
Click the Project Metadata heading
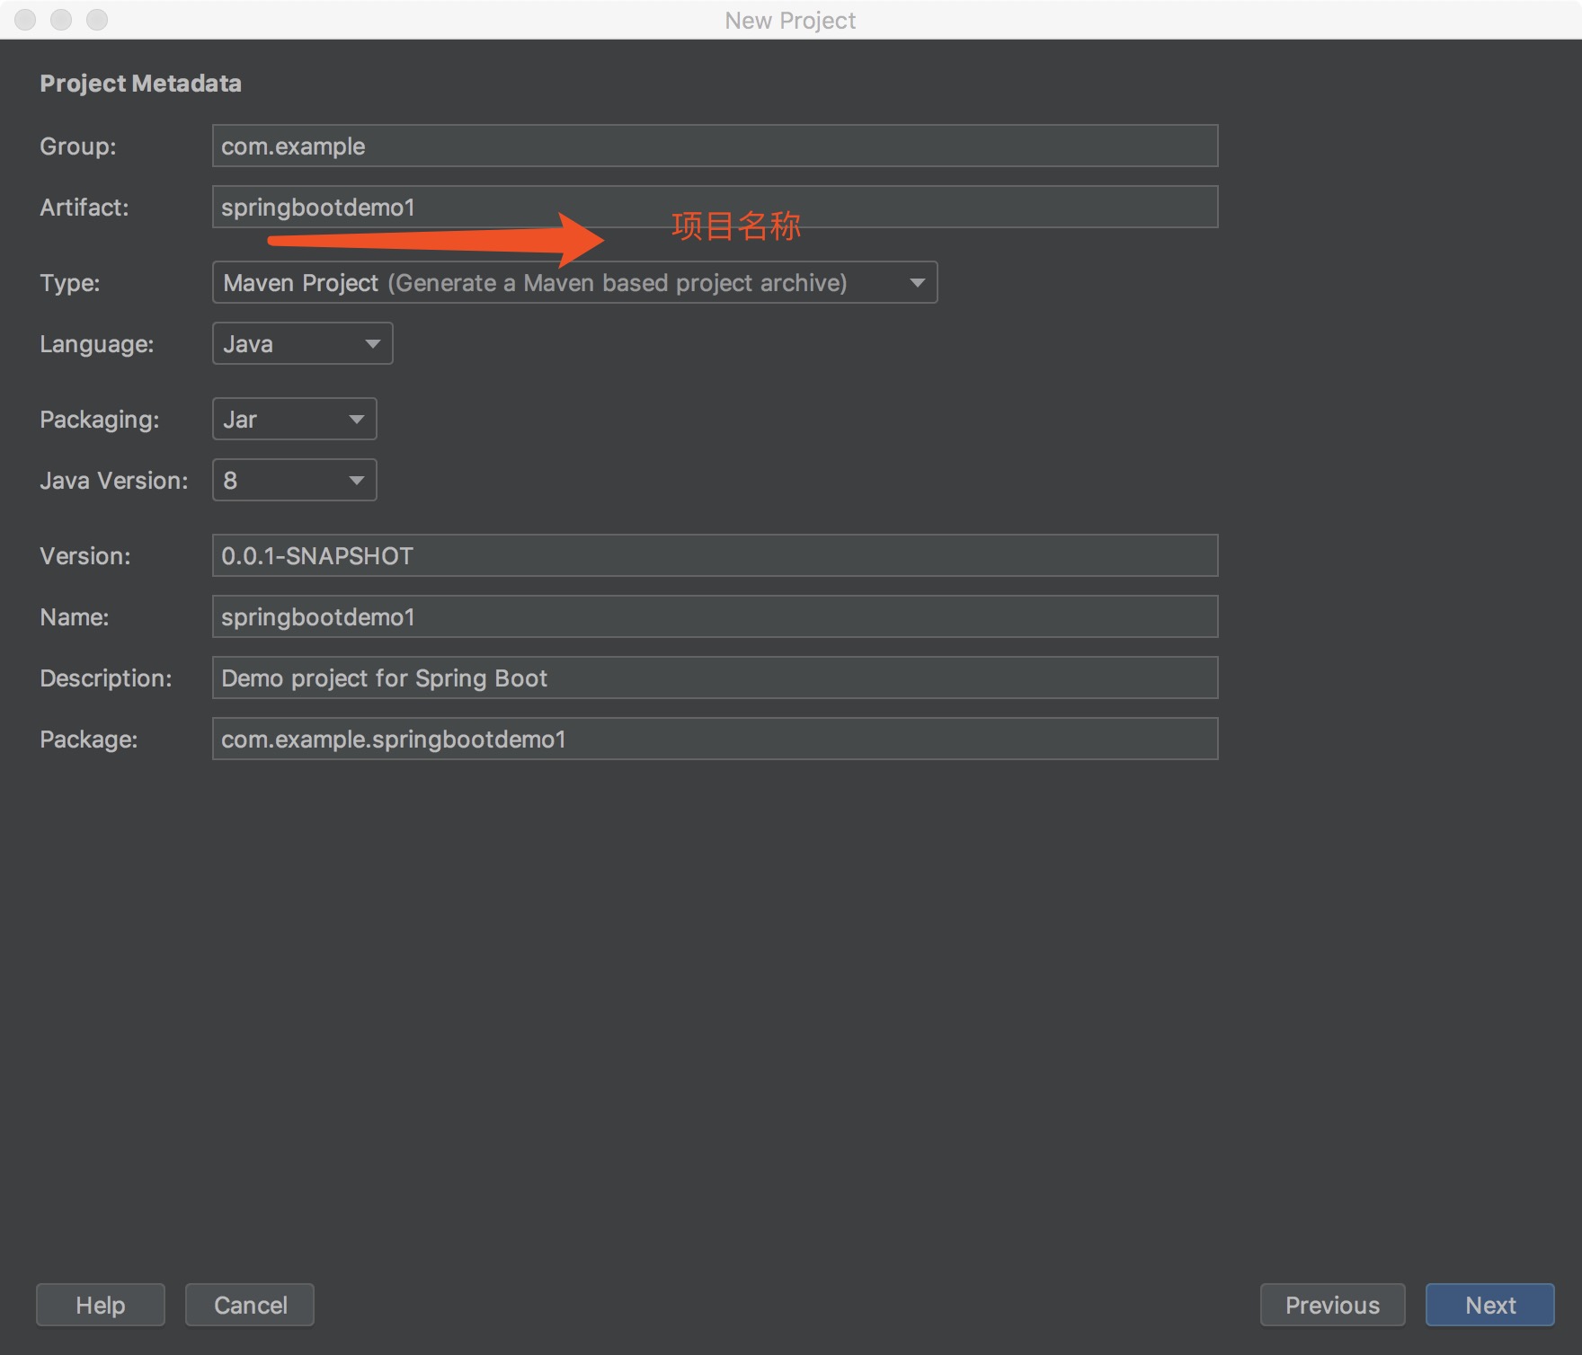[x=140, y=84]
